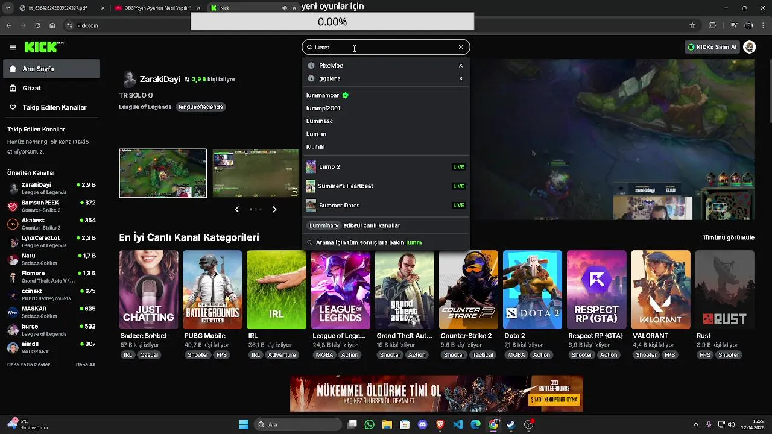Click Tümünü görüntüle link
This screenshot has height=434, width=772.
[729, 237]
